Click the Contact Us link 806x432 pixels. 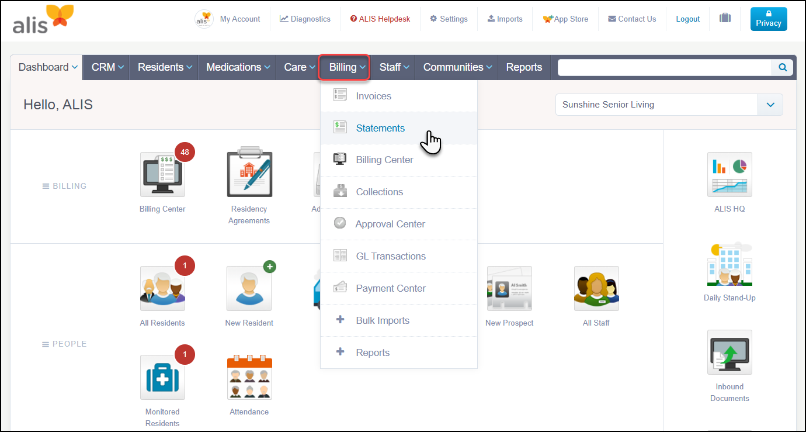click(632, 19)
